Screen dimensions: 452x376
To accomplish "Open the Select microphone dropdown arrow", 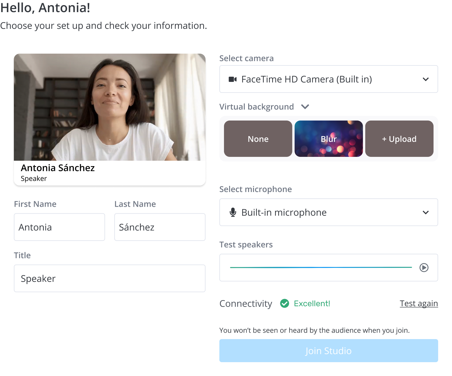I will [426, 213].
